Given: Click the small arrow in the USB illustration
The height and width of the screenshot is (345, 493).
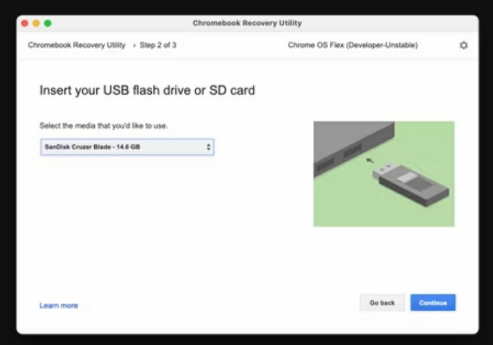Looking at the screenshot, I should pos(370,161).
